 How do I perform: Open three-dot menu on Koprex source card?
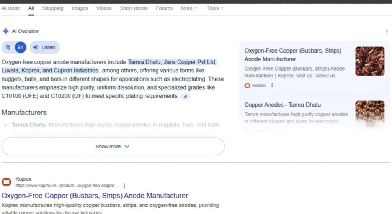pyautogui.click(x=272, y=86)
